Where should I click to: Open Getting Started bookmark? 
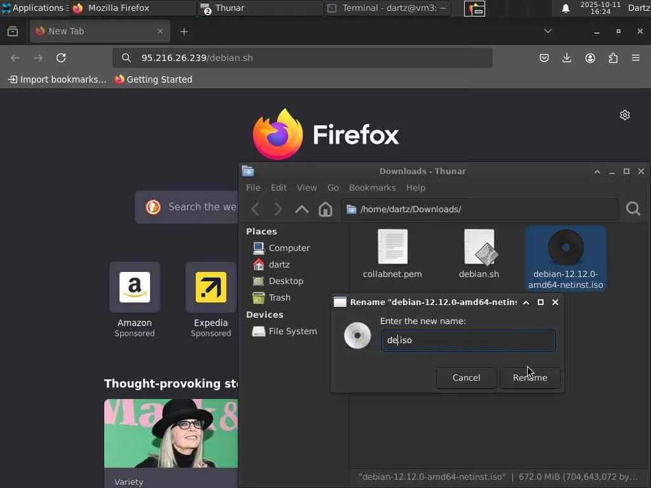point(154,79)
